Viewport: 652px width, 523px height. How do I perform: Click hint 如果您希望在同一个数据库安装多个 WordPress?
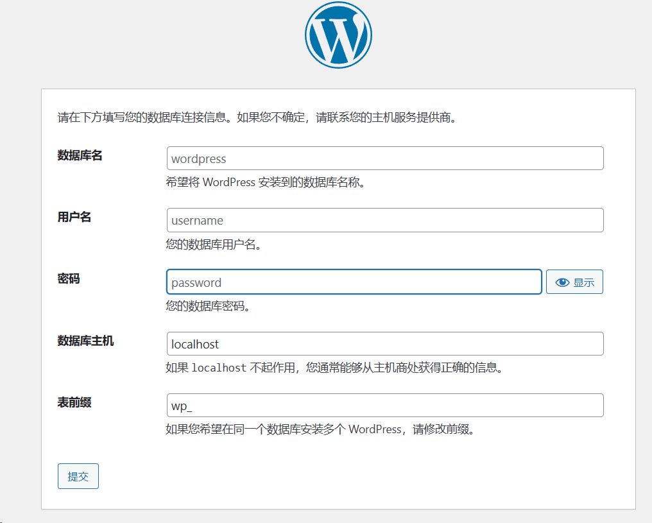pyautogui.click(x=320, y=429)
